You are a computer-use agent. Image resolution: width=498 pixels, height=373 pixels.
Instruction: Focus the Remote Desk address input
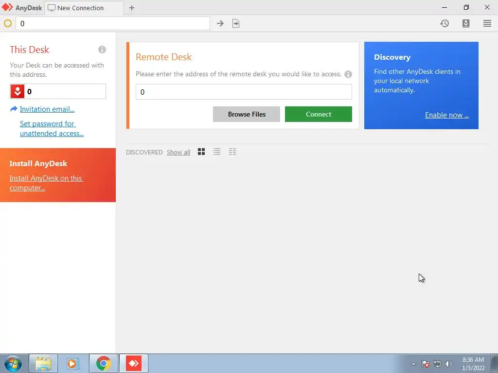pos(244,92)
